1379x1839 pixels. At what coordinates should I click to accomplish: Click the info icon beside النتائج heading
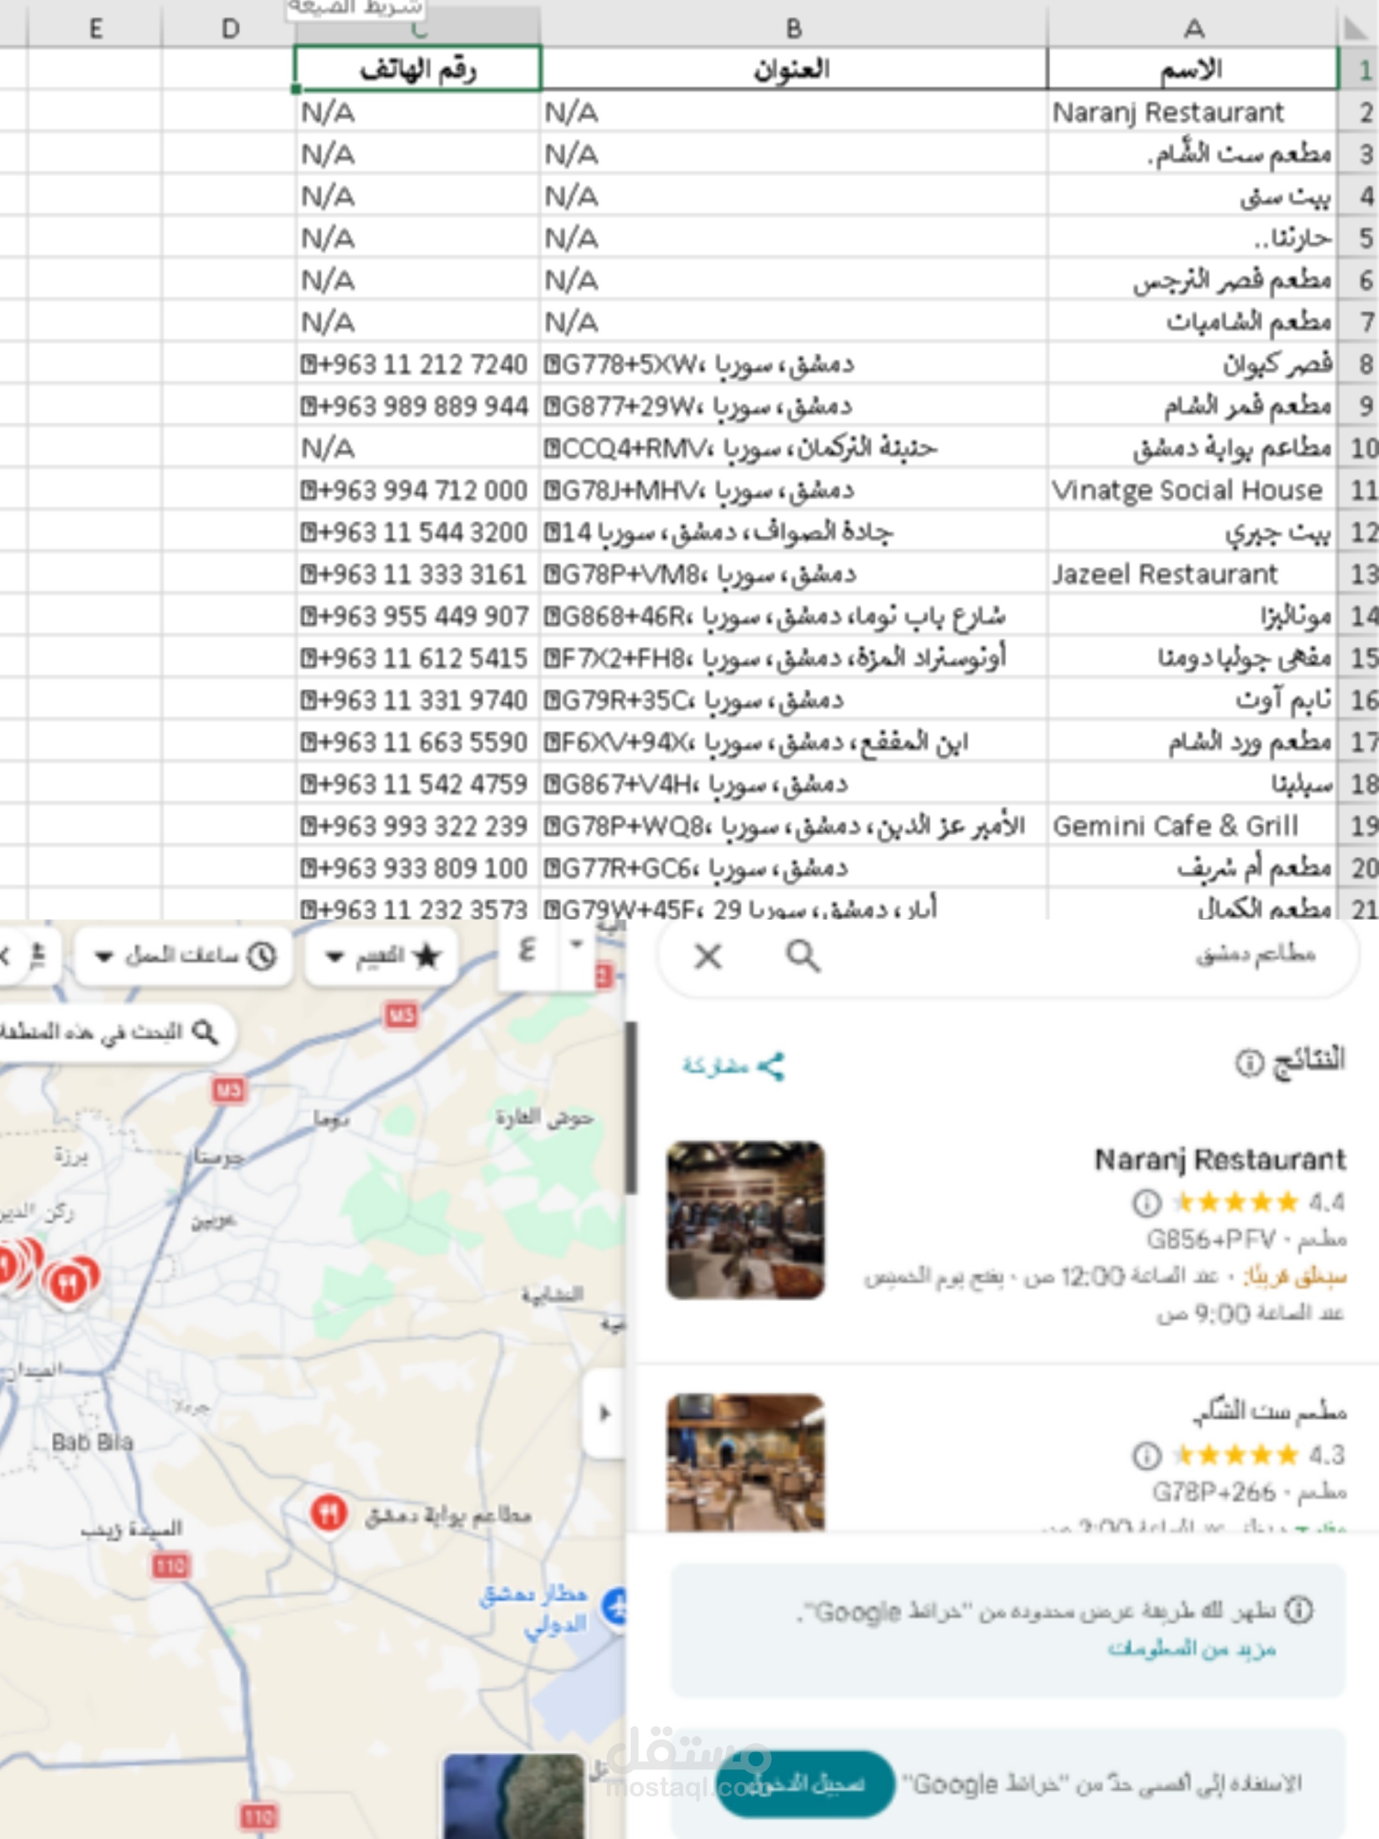(x=1249, y=1063)
